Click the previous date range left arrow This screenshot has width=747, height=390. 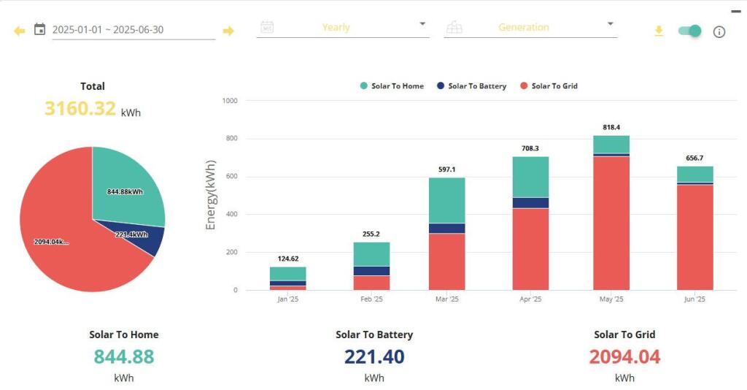[x=19, y=31]
